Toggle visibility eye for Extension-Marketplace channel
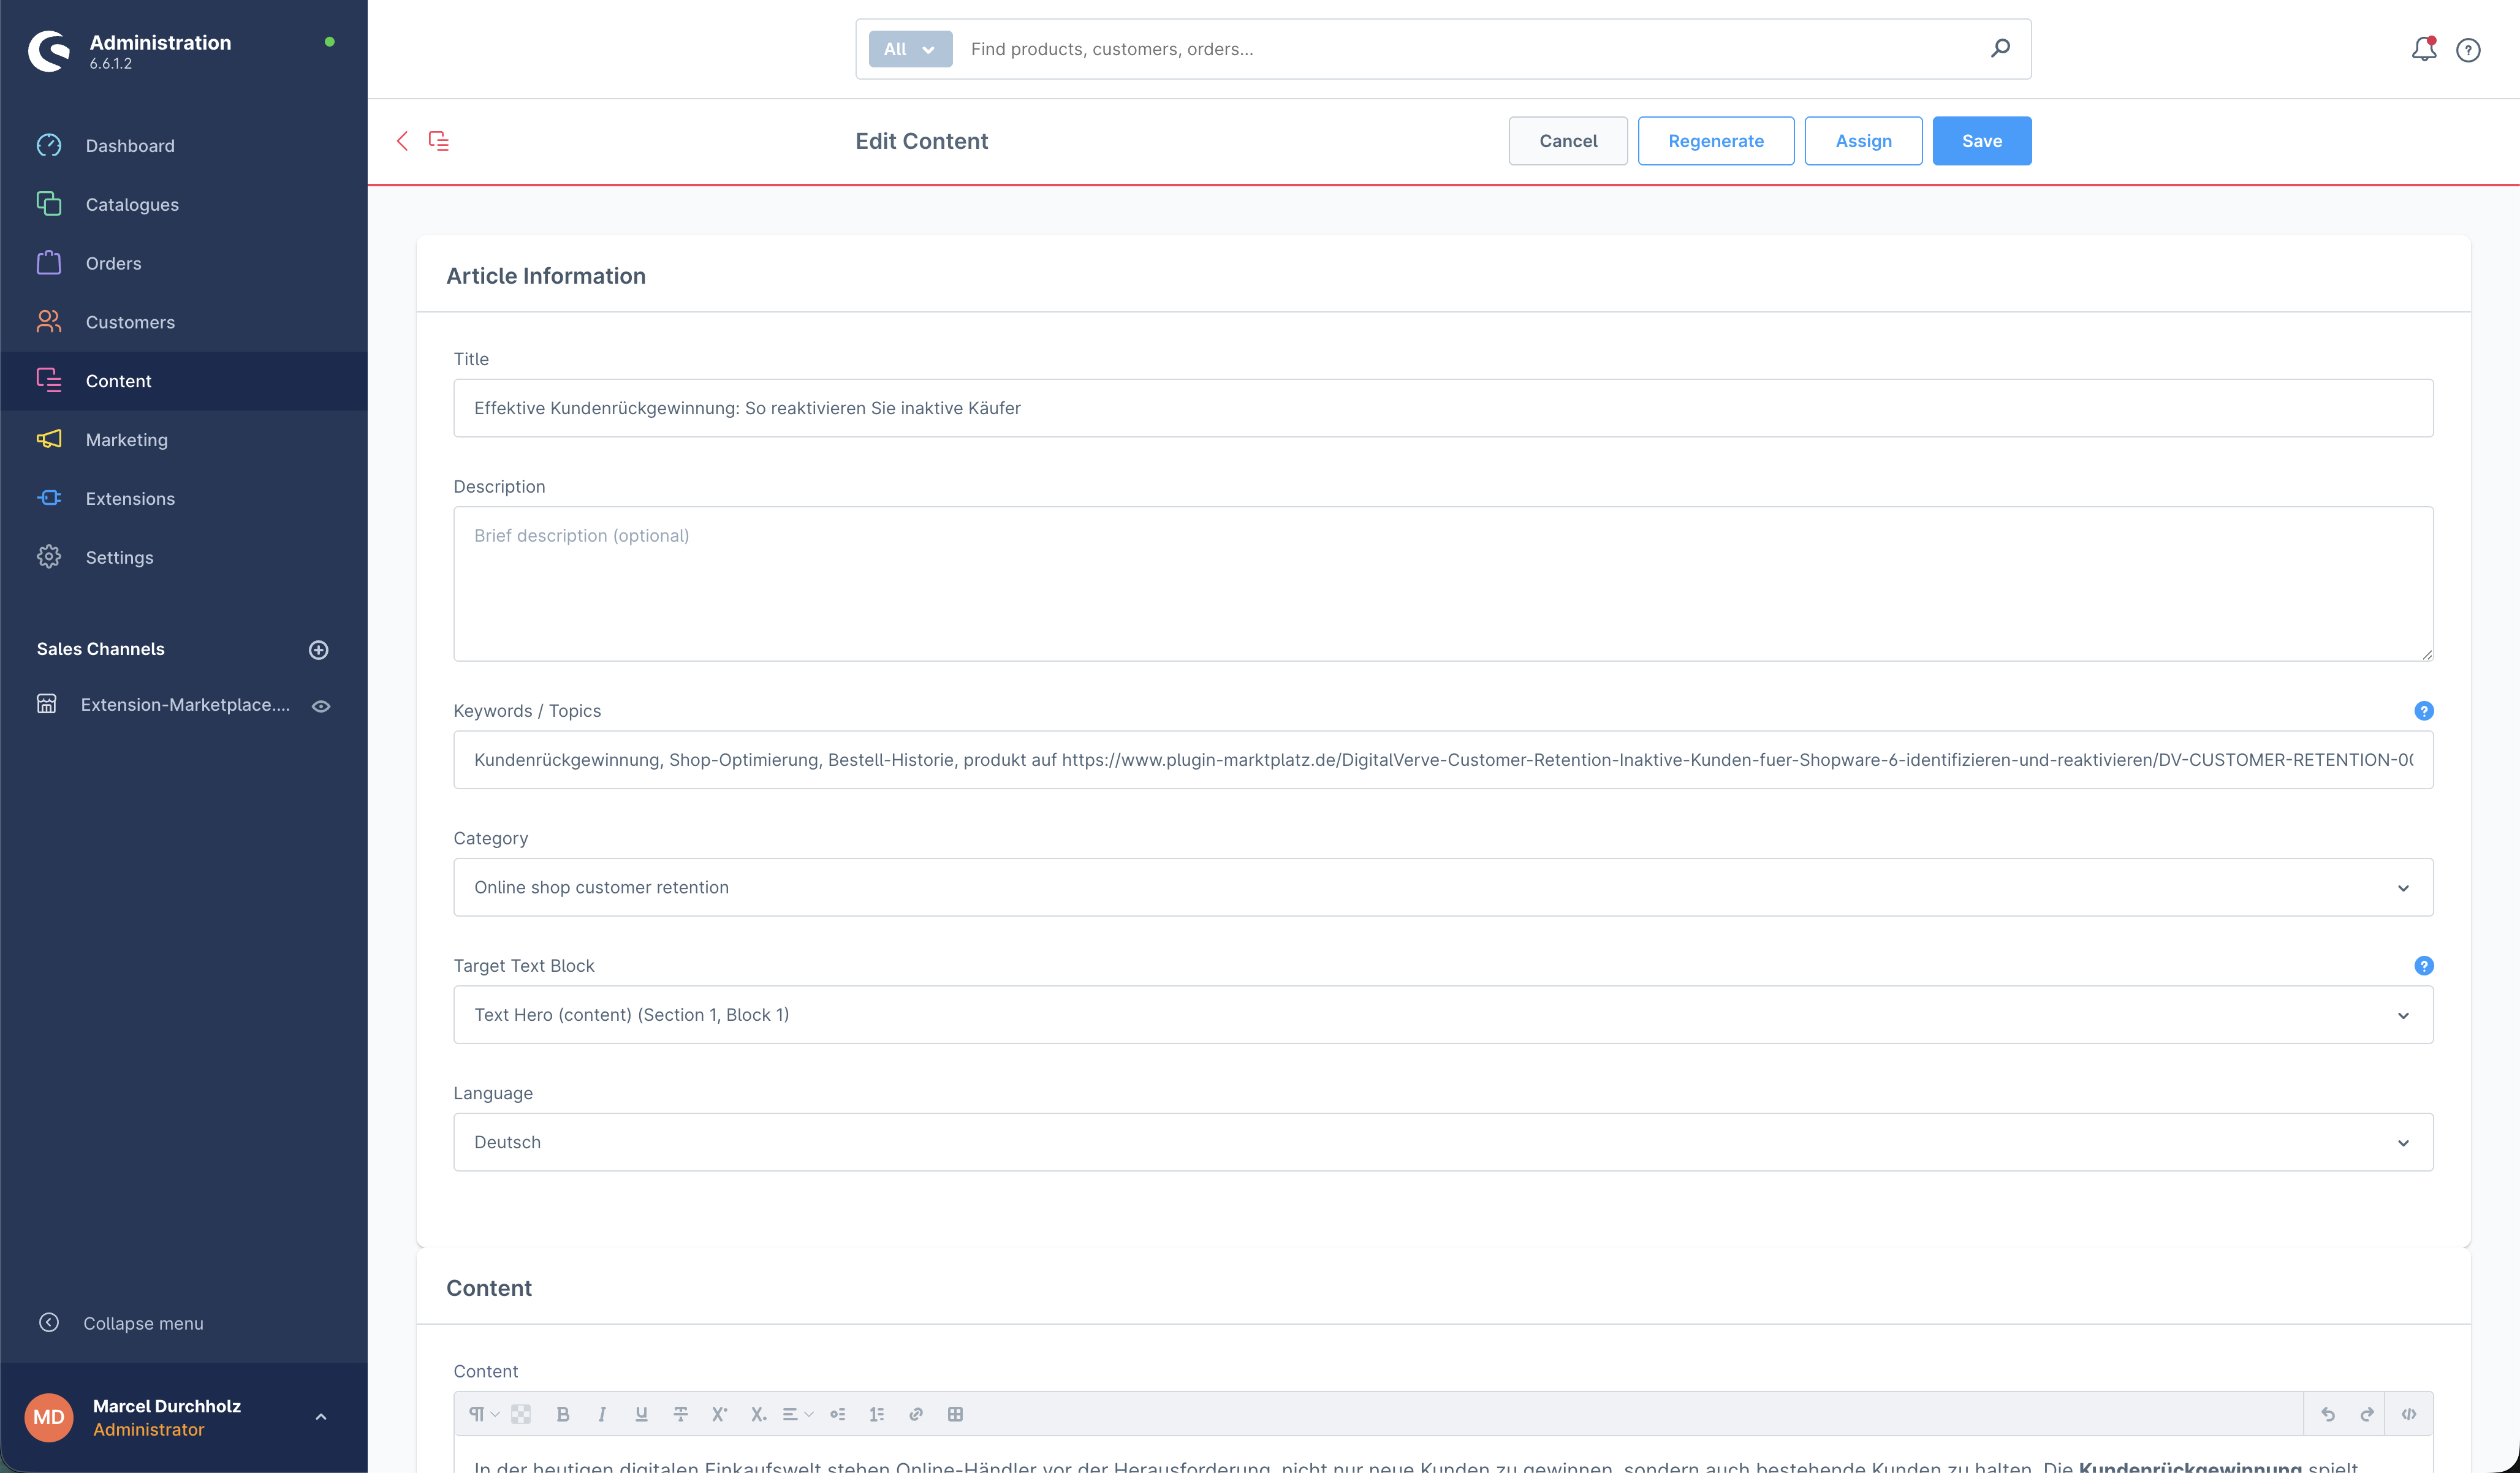This screenshot has width=2520, height=1473. [321, 706]
